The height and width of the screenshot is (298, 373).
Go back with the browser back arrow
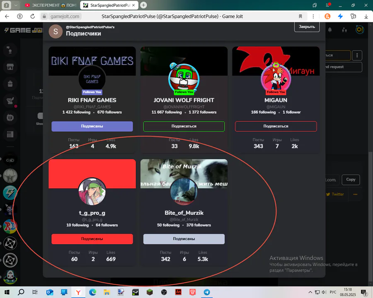7,17
